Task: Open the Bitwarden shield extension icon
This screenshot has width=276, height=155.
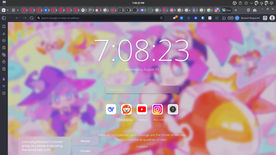Action: pyautogui.click(x=203, y=18)
